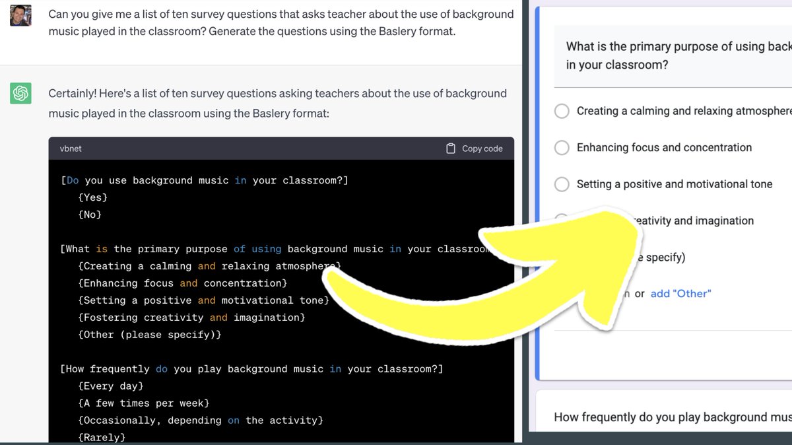This screenshot has height=445, width=792.
Task: Click '{A few times per week}' code line
Action: [x=143, y=403]
